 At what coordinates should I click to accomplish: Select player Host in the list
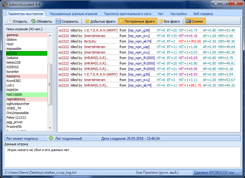pyautogui.click(x=27, y=44)
